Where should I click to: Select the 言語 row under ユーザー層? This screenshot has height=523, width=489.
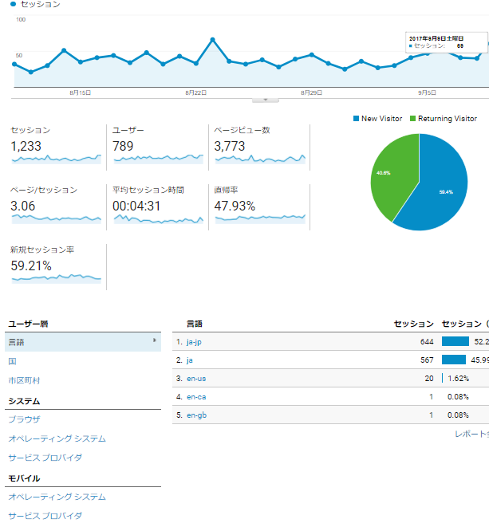[83, 342]
